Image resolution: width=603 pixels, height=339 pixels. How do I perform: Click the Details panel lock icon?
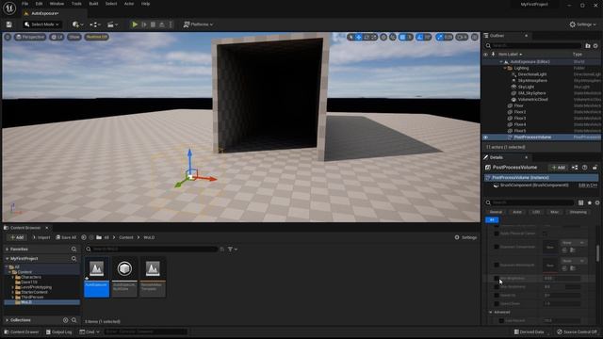(x=595, y=168)
